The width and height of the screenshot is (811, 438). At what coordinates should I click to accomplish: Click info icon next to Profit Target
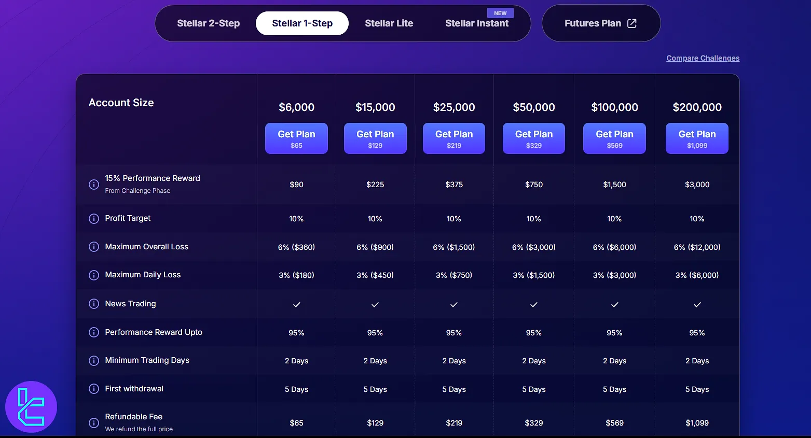(x=94, y=219)
